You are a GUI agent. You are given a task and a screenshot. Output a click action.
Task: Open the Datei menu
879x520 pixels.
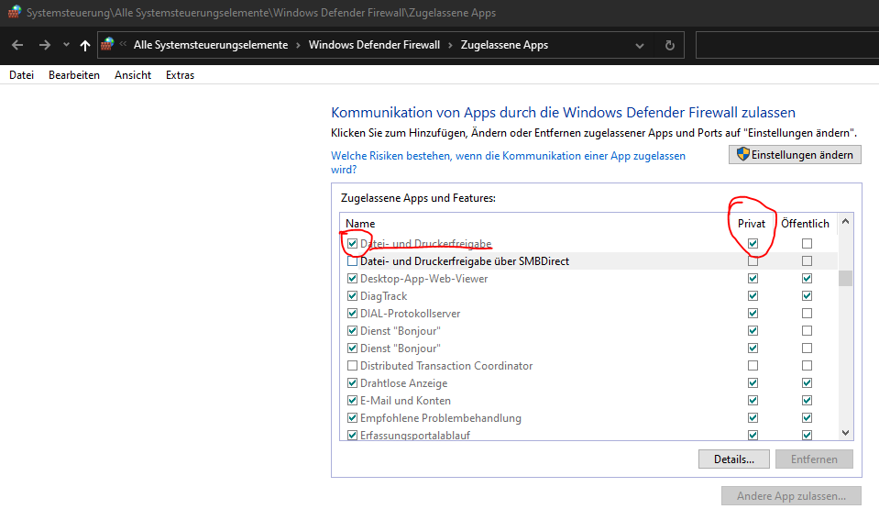[x=21, y=75]
